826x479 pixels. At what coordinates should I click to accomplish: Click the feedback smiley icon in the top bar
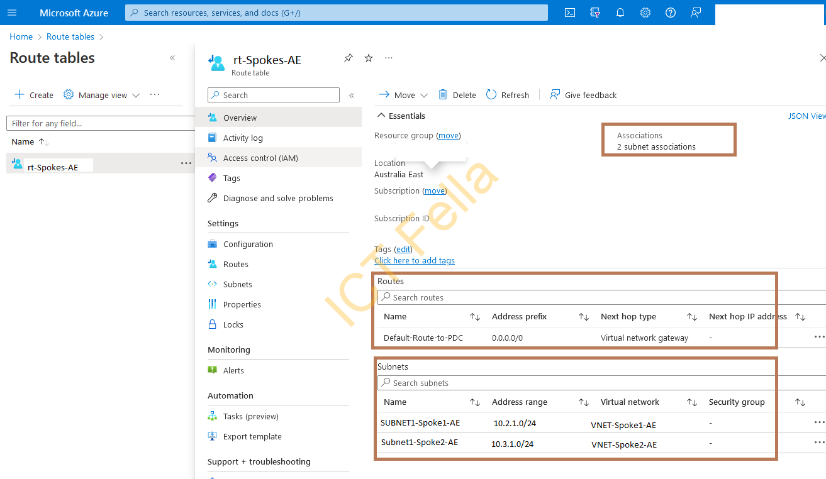695,13
